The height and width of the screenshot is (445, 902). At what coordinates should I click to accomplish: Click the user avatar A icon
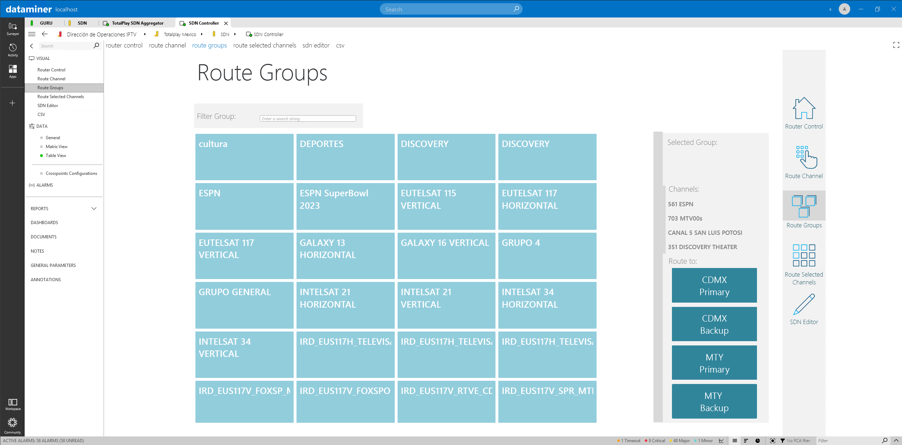coord(844,9)
